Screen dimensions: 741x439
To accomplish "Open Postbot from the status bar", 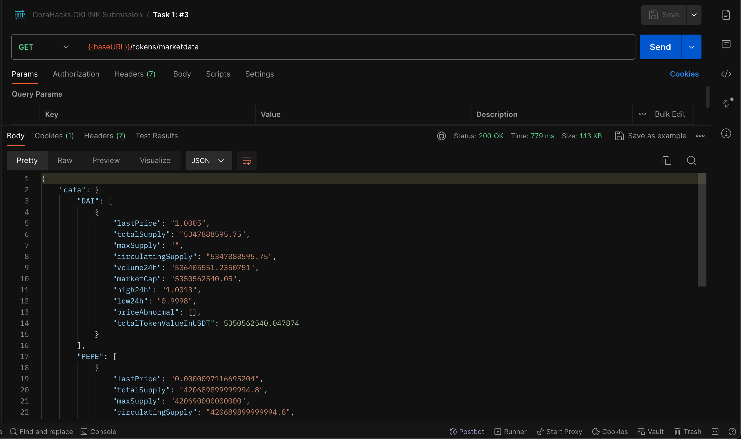I will pos(467,432).
